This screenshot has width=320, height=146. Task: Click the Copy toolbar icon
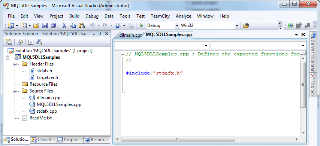pos(73,25)
